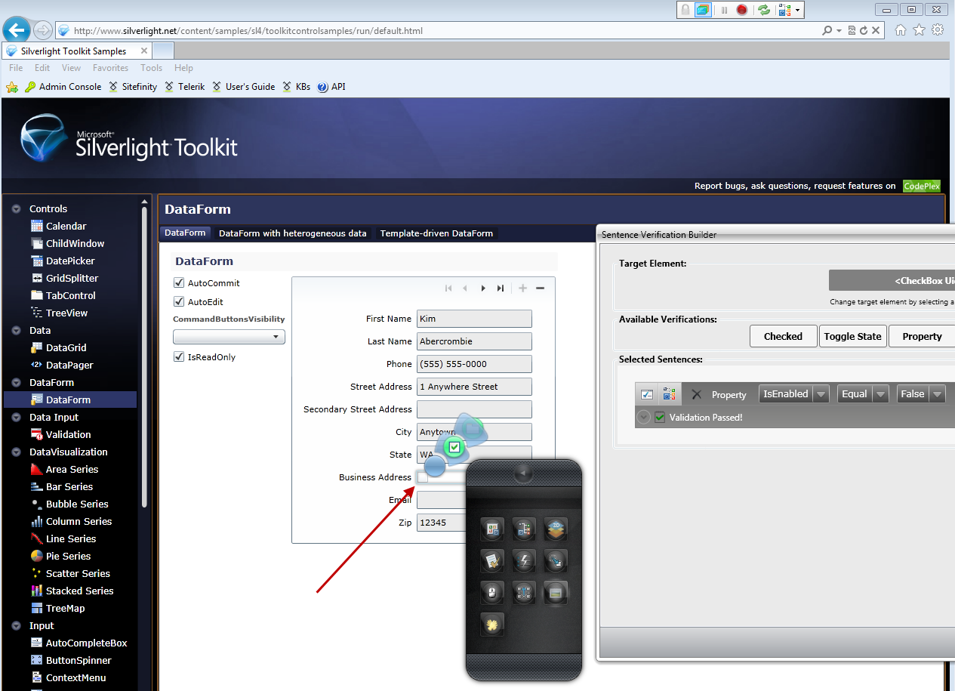The width and height of the screenshot is (955, 691).
Task: Toggle AutoEdit checkbox
Action: 179,302
